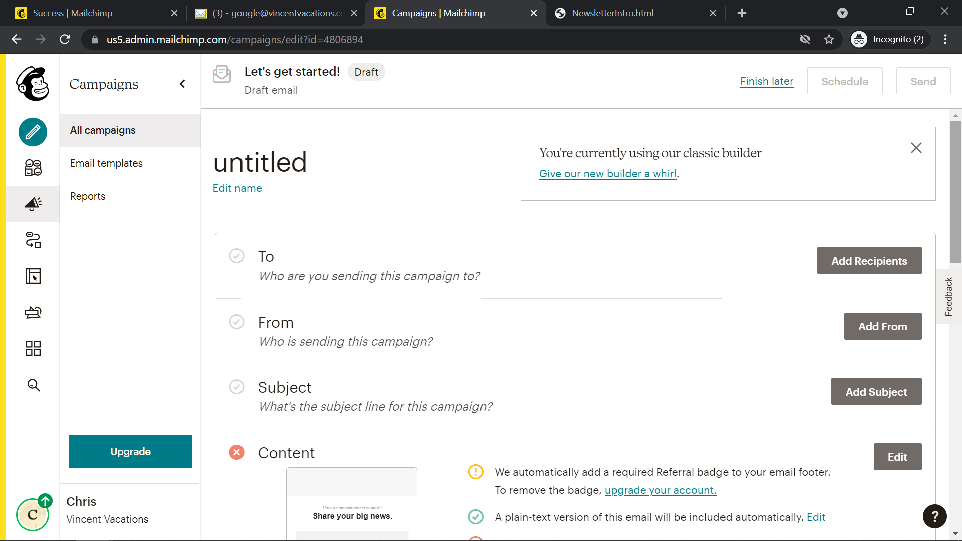Click the Upgrade button
The width and height of the screenshot is (962, 541).
130,452
